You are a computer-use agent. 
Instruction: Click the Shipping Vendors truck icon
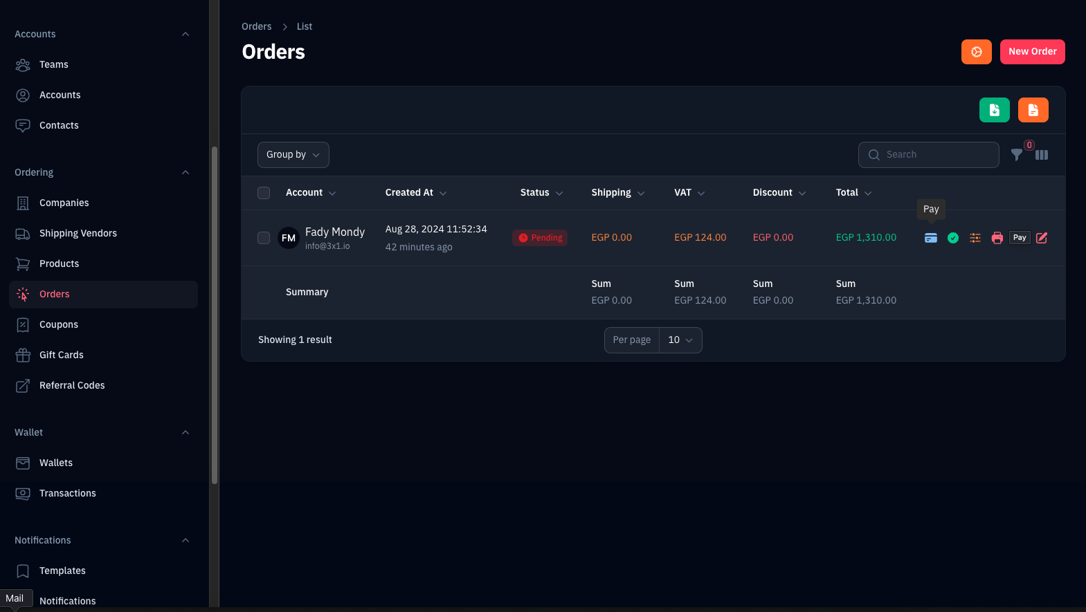coord(23,233)
